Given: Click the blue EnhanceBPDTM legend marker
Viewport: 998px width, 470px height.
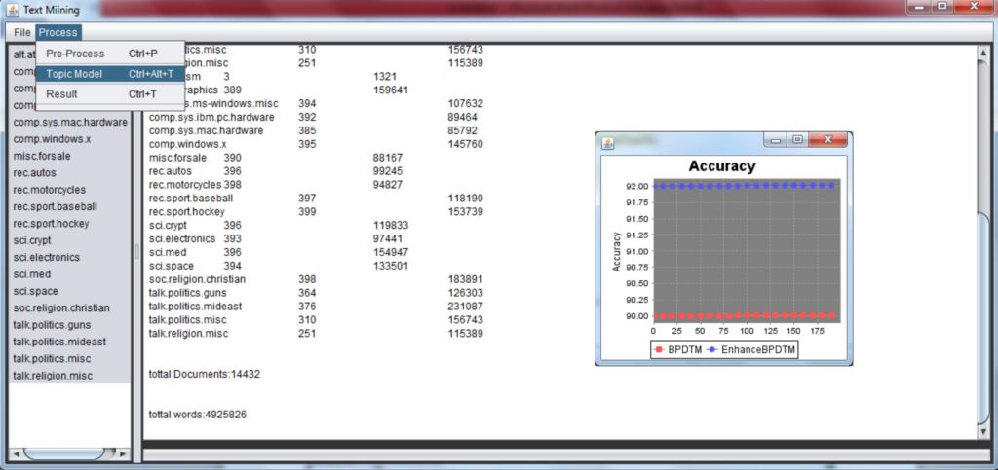Looking at the screenshot, I should (x=713, y=349).
